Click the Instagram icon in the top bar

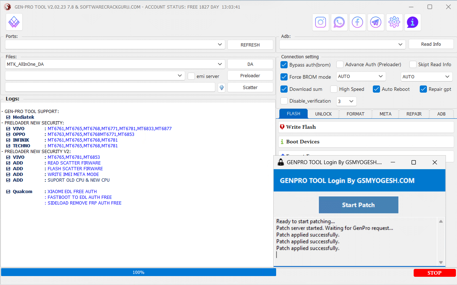point(321,23)
